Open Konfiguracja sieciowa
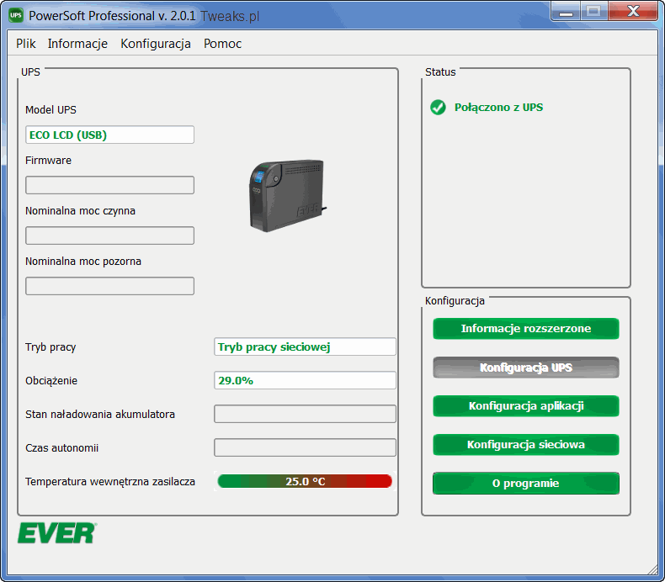The width and height of the screenshot is (665, 582). point(526,445)
